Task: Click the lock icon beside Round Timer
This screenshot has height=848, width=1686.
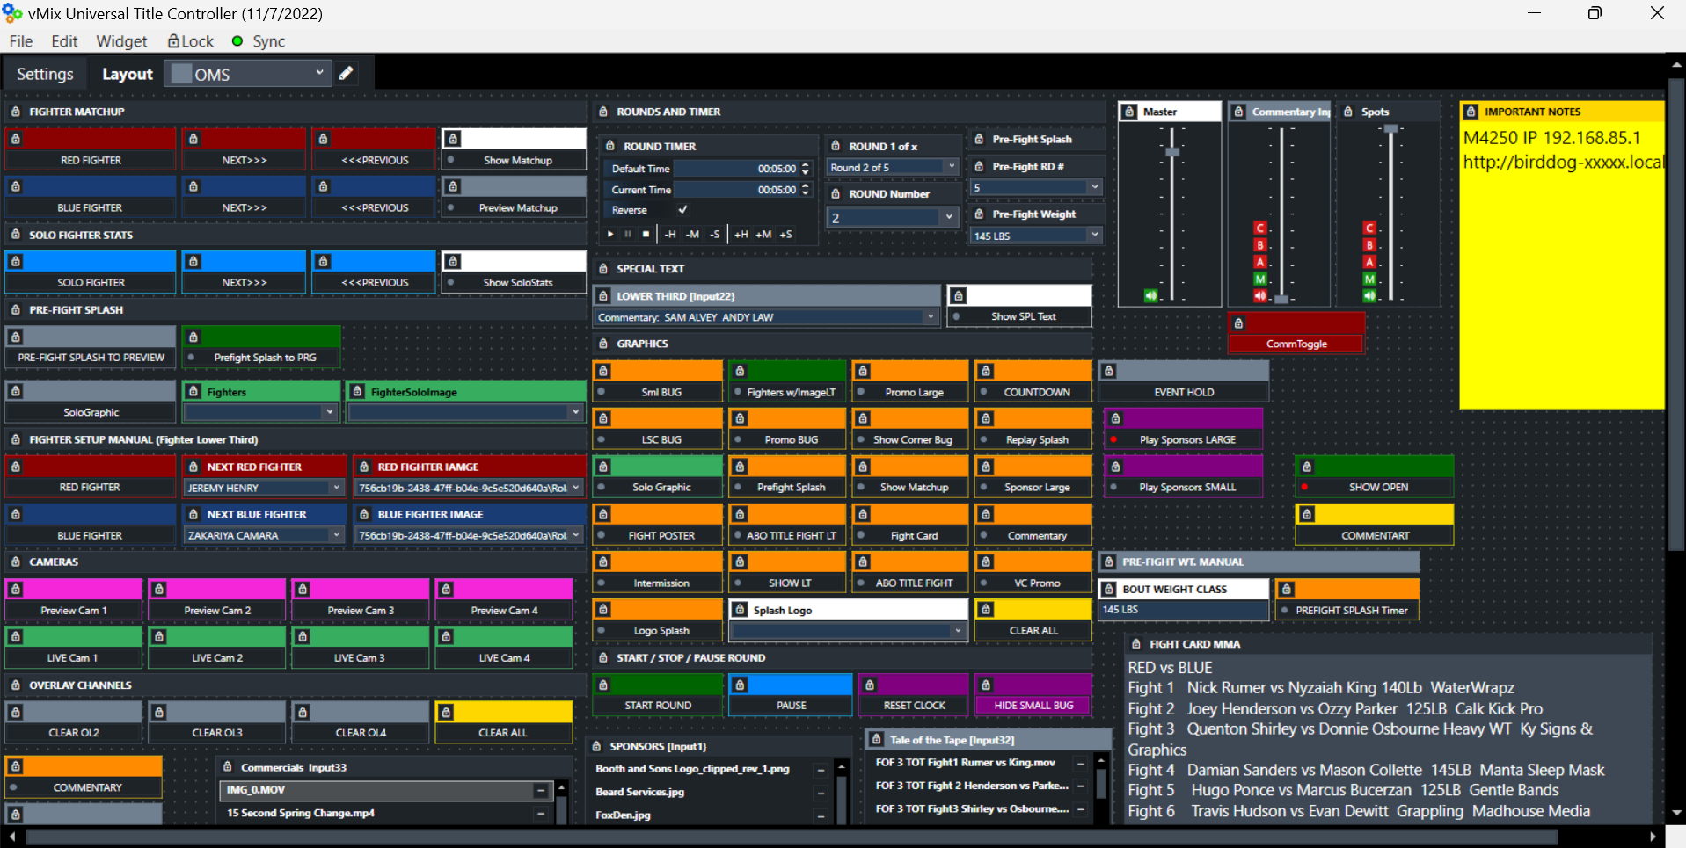Action: pyautogui.click(x=610, y=147)
